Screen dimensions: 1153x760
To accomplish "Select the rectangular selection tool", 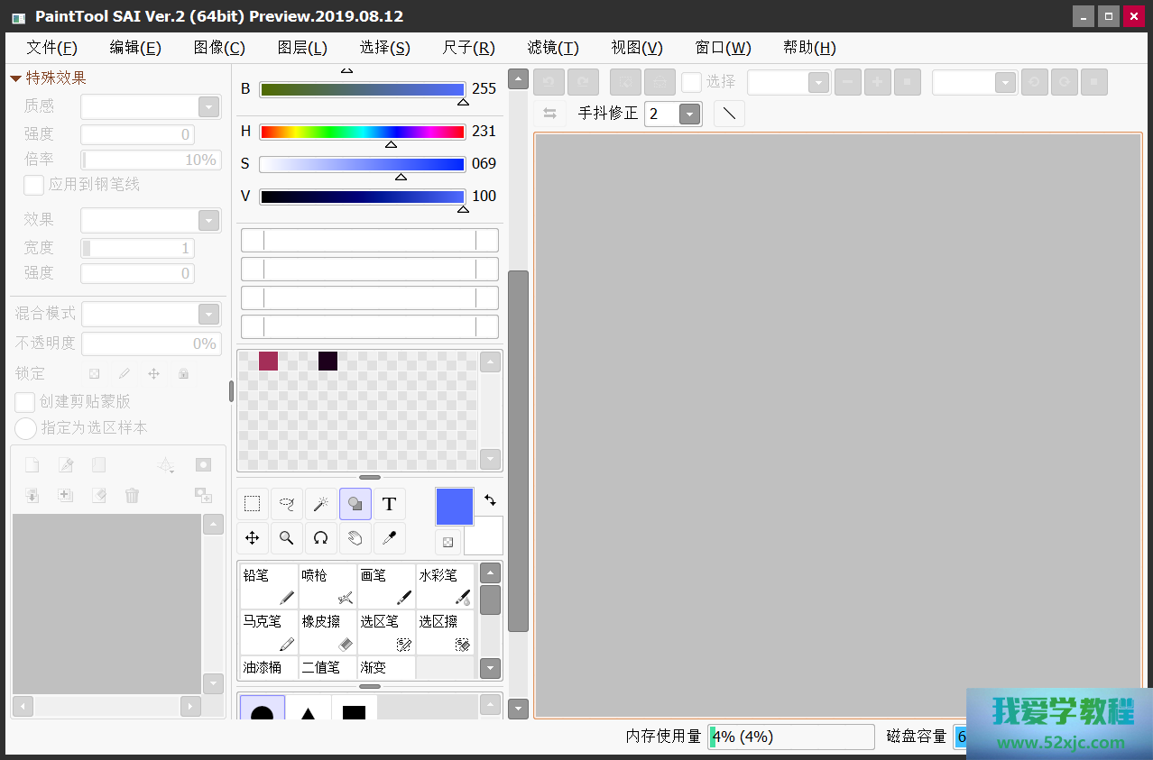I will [253, 504].
